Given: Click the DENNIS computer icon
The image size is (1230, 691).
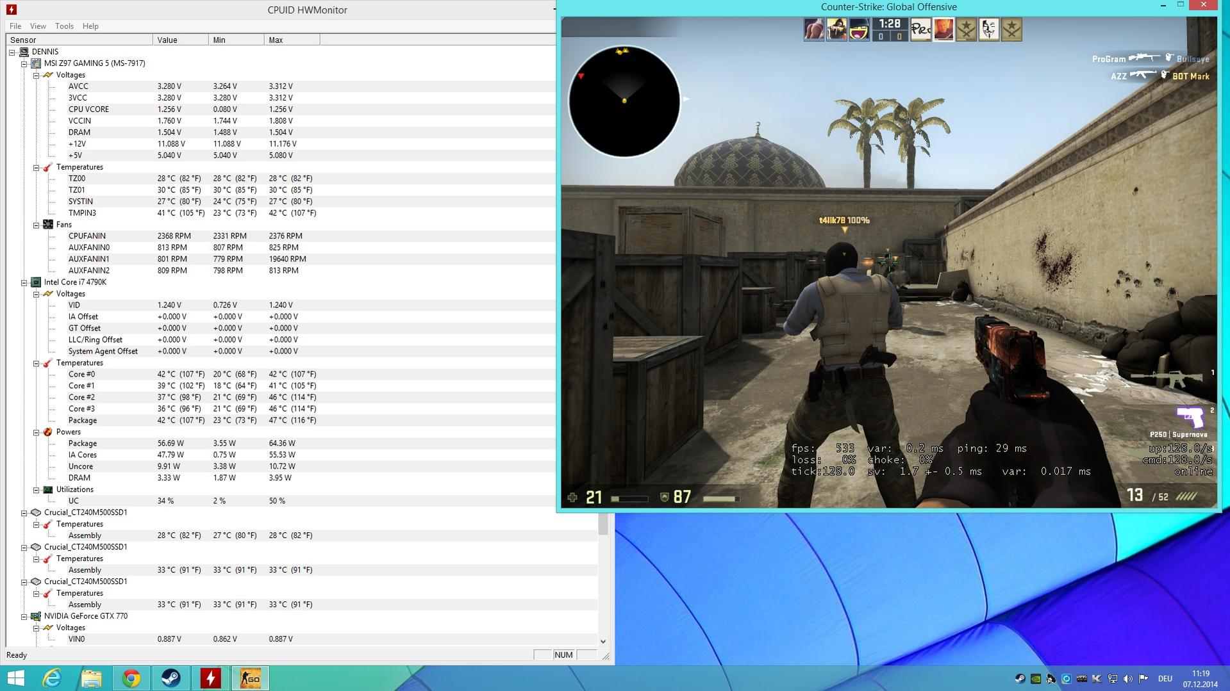Looking at the screenshot, I should [x=24, y=52].
